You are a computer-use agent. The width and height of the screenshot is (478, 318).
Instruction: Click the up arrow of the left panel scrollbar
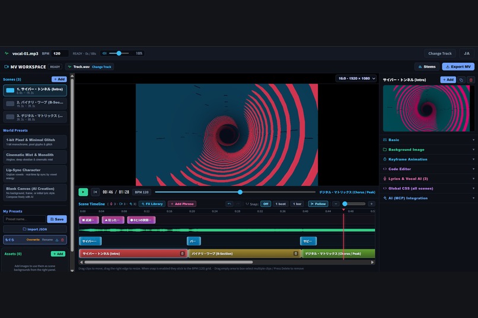(x=72, y=76)
